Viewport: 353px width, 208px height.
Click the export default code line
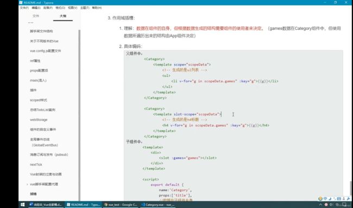[x=167, y=185]
